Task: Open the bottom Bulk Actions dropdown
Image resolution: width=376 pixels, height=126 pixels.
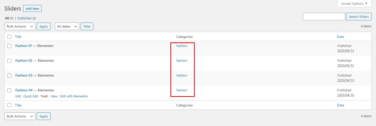Action: (20, 116)
